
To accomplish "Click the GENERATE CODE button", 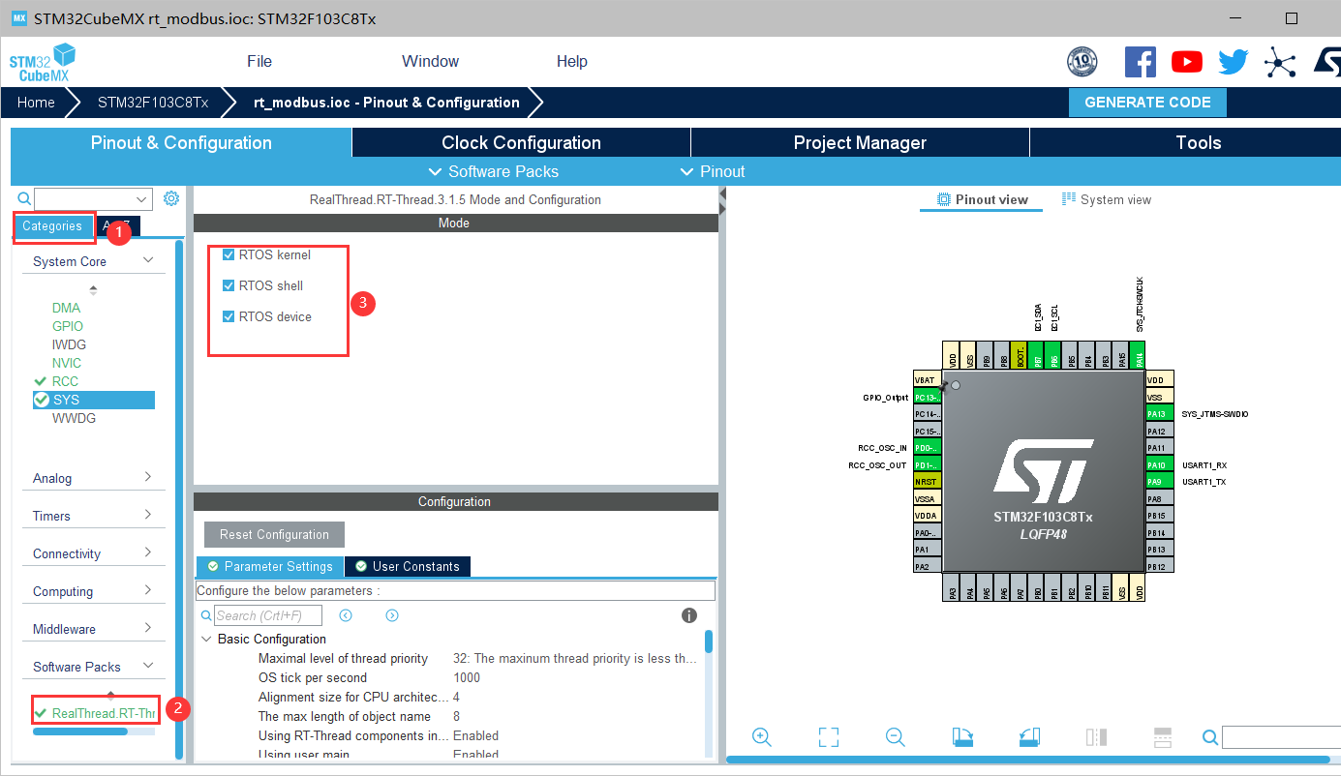I will (1147, 103).
